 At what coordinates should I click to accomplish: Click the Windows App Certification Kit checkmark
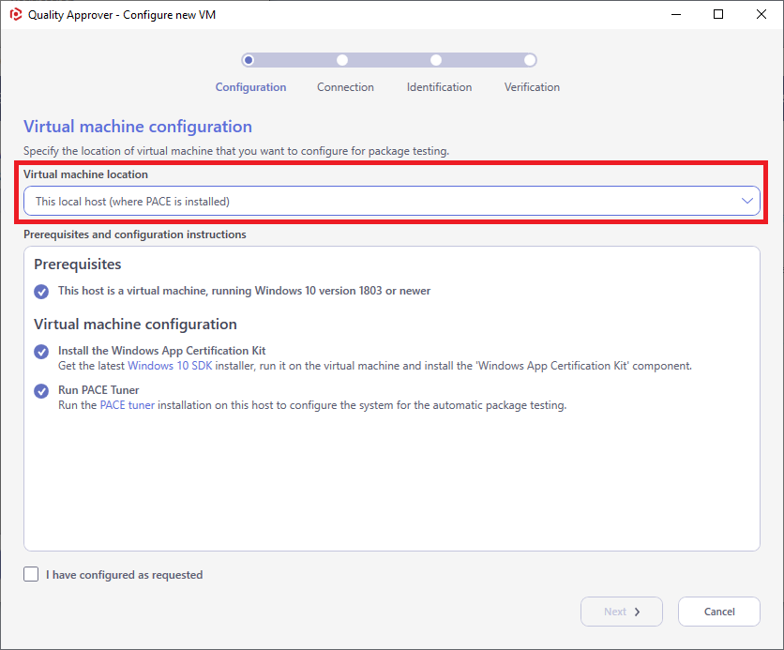click(41, 352)
